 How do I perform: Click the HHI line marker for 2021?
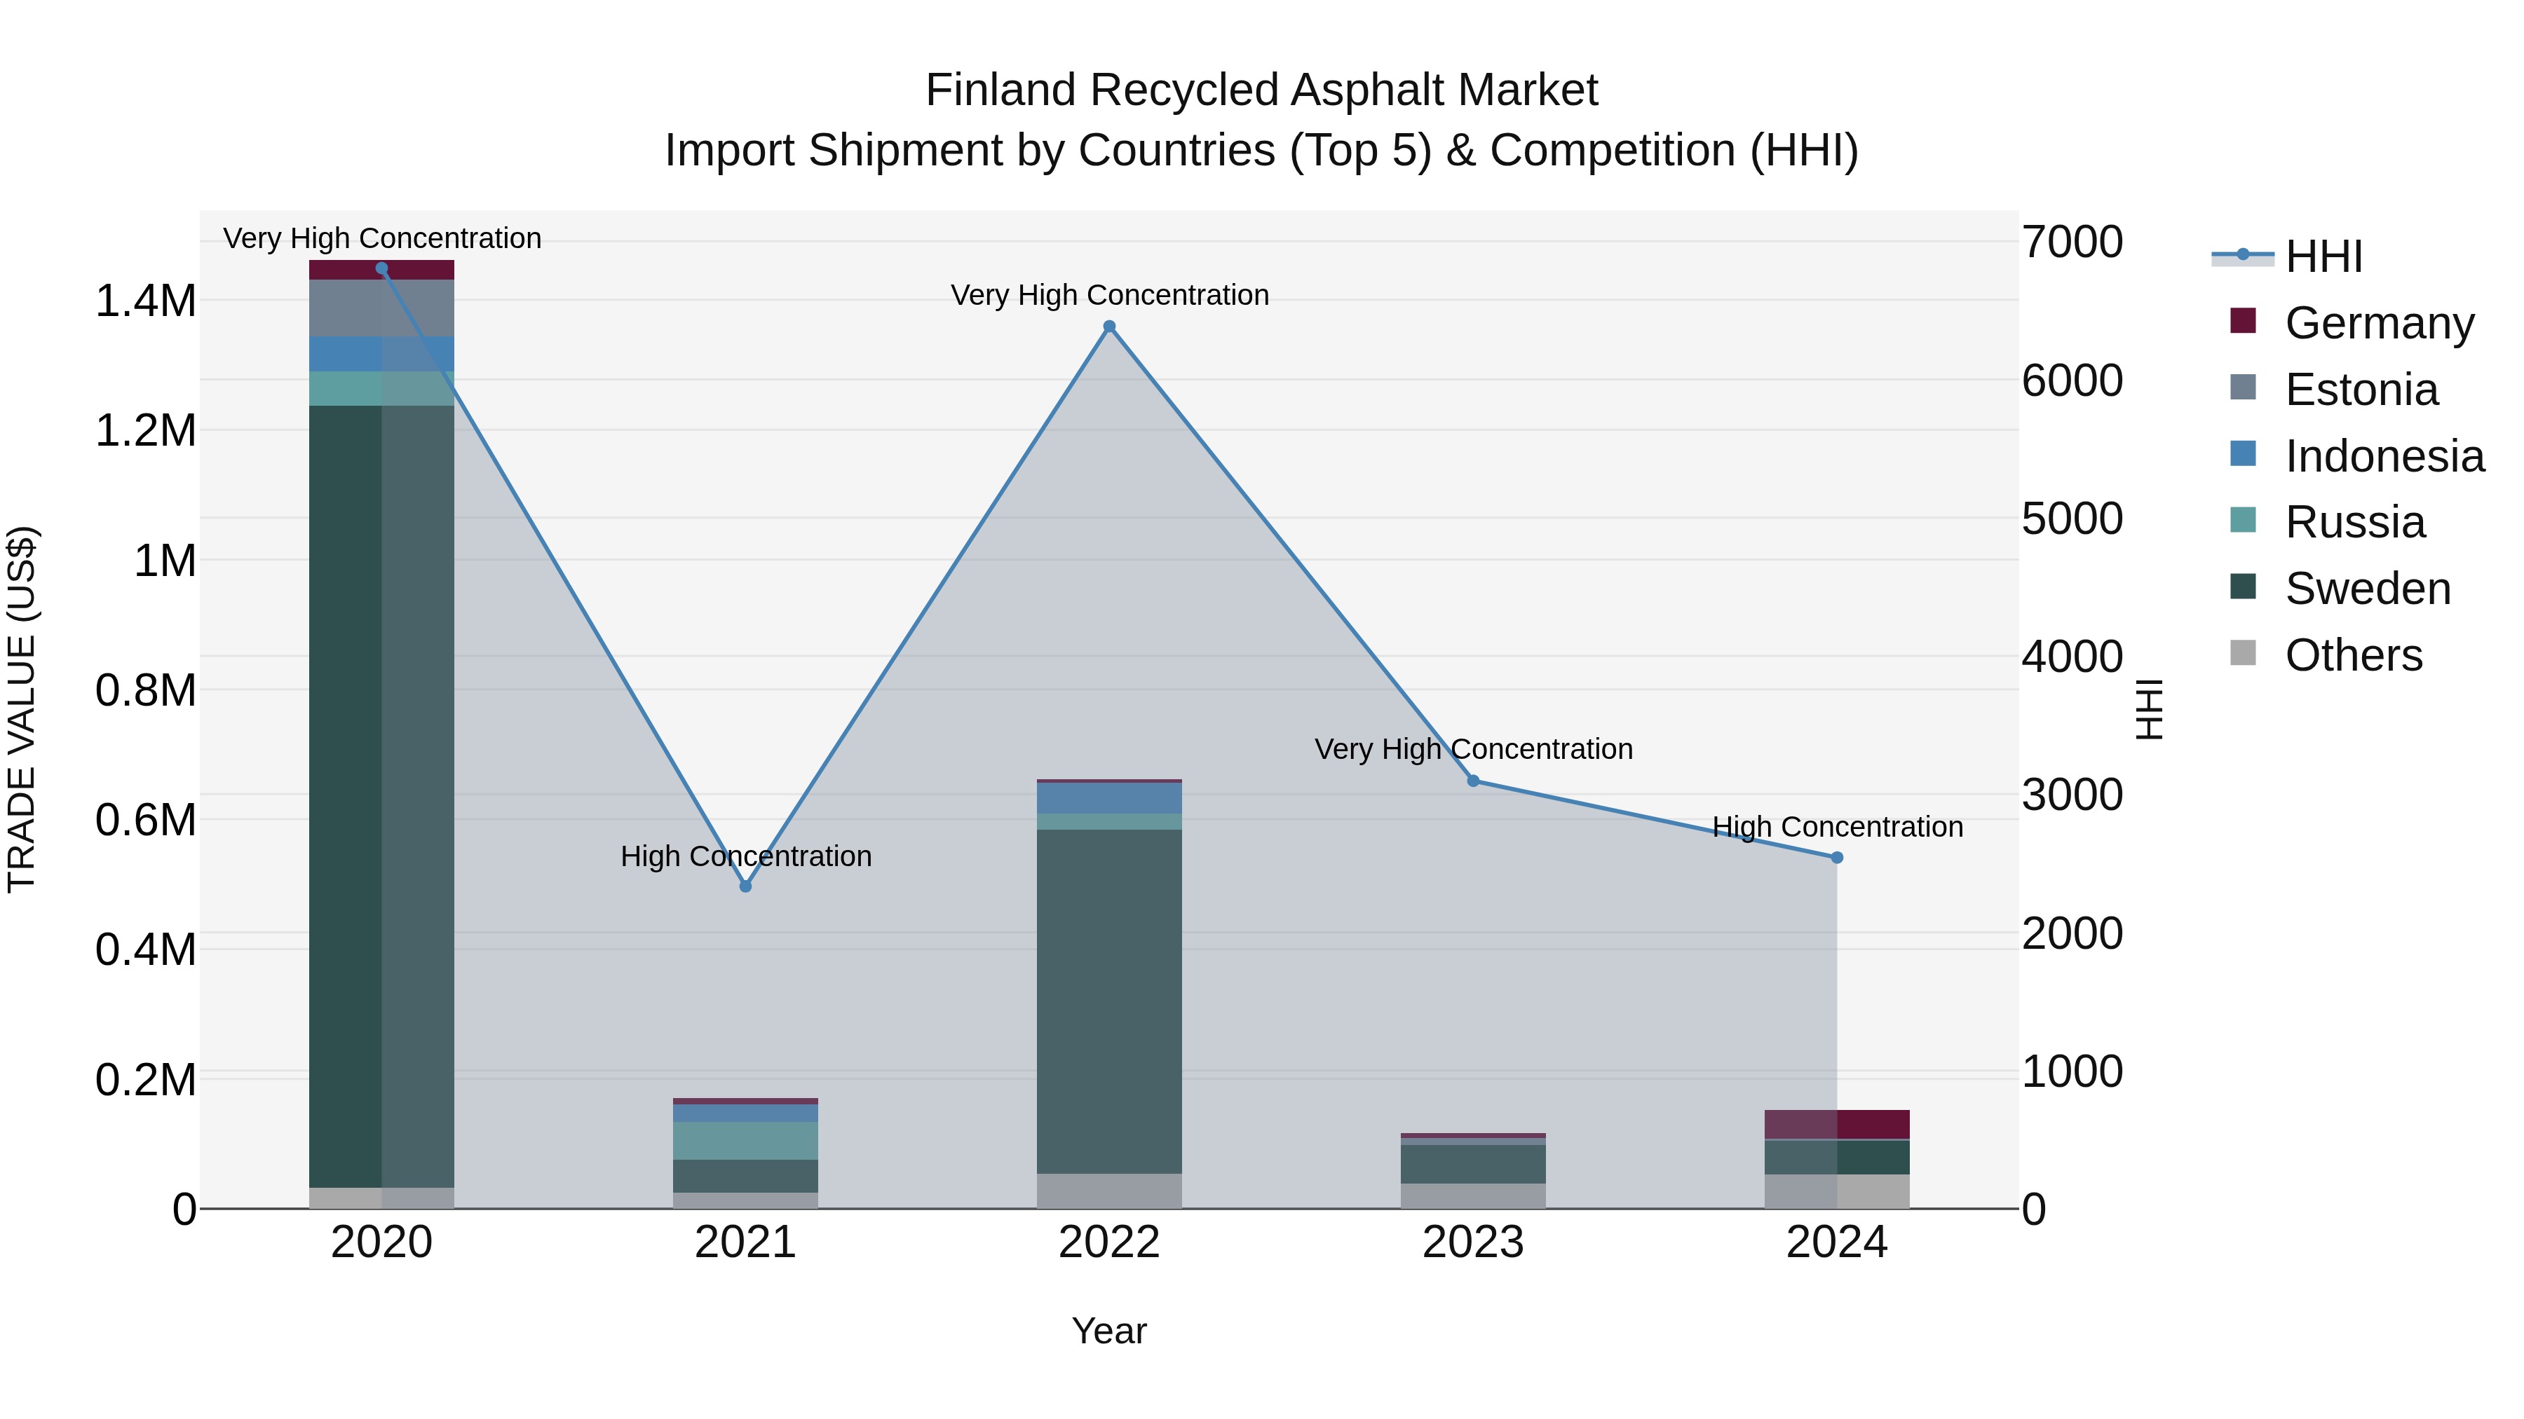(x=746, y=886)
